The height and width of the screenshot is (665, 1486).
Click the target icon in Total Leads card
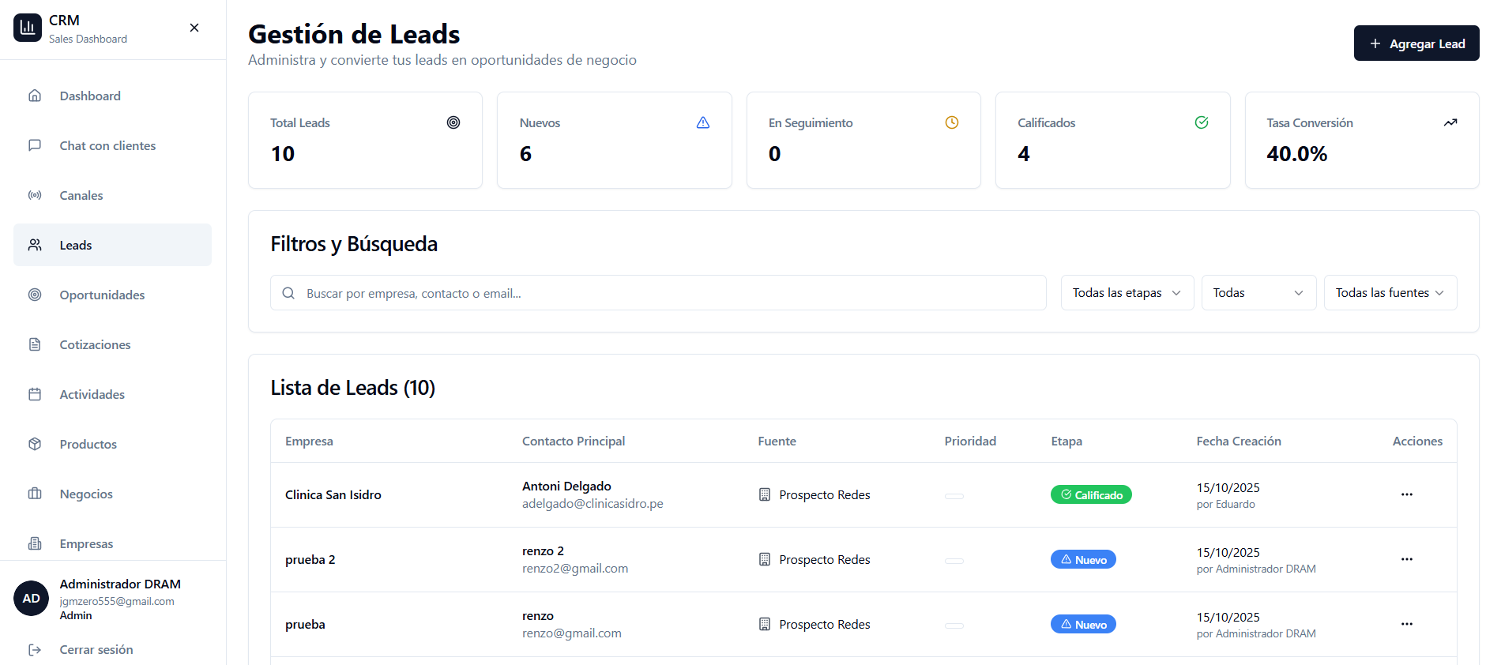pos(453,122)
